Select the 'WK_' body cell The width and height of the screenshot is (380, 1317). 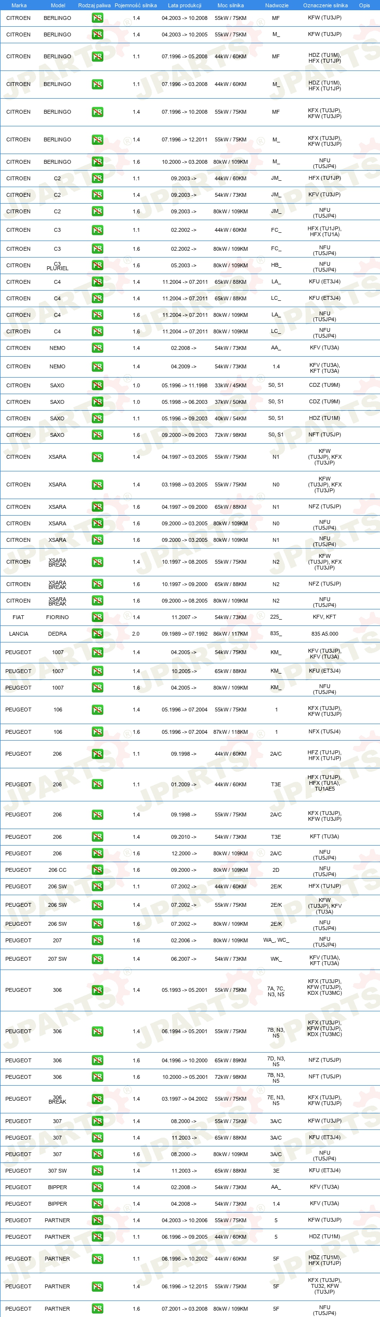[276, 959]
